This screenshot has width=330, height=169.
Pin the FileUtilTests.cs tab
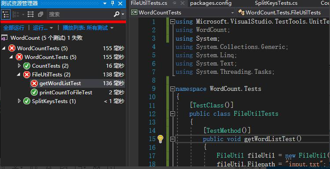pos(174,3)
